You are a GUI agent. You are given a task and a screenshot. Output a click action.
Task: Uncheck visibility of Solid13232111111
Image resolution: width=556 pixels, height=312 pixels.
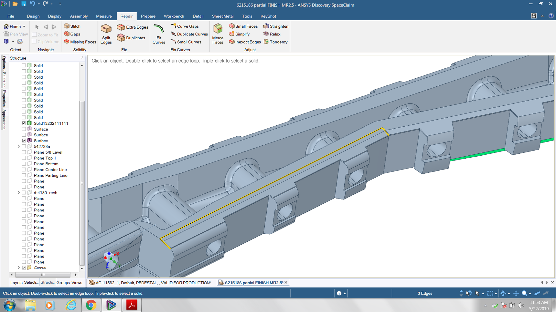[24, 123]
